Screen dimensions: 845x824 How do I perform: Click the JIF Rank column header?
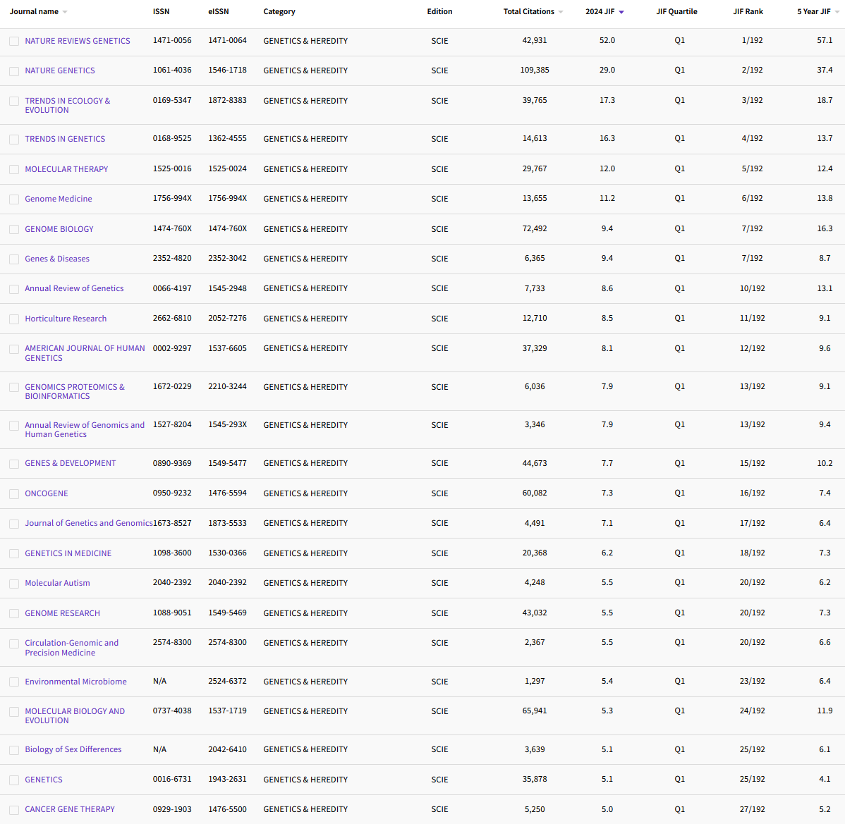point(748,11)
